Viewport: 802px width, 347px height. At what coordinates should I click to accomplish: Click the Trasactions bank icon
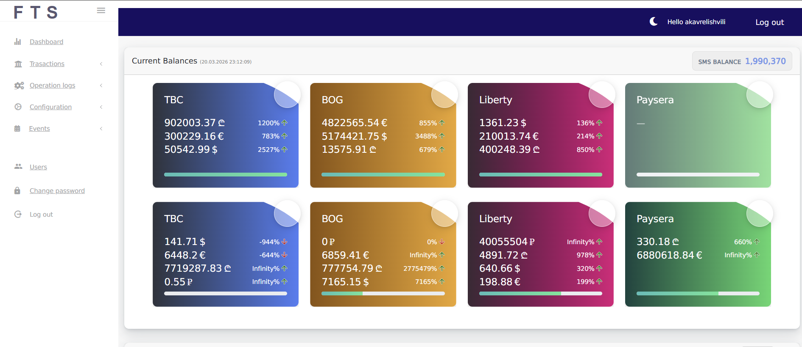point(18,64)
